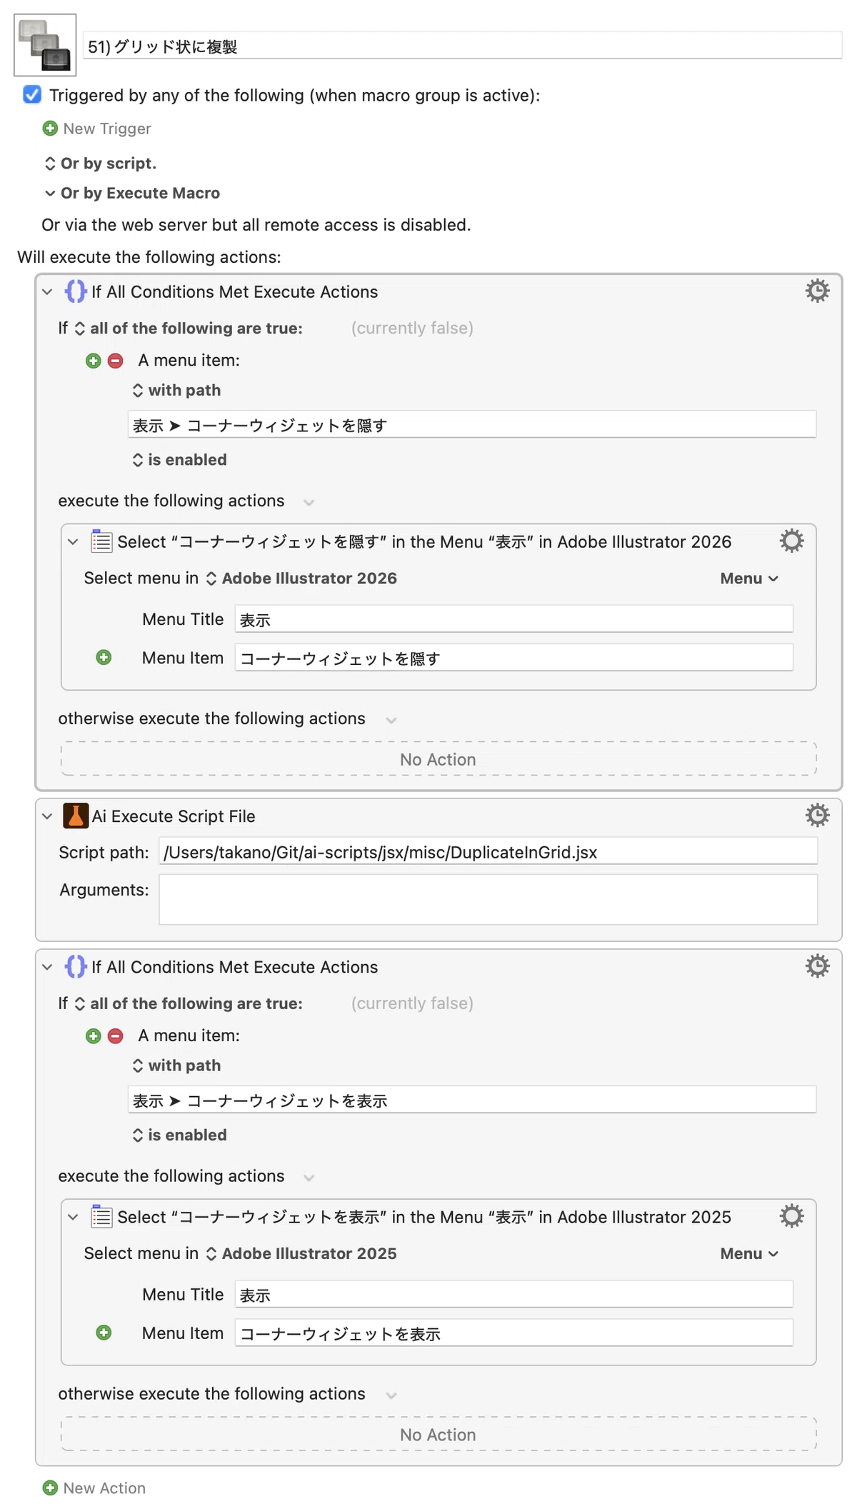Open Adobe Illustrator 2026 application selector
Image resolution: width=857 pixels, height=1509 pixels.
pos(301,578)
